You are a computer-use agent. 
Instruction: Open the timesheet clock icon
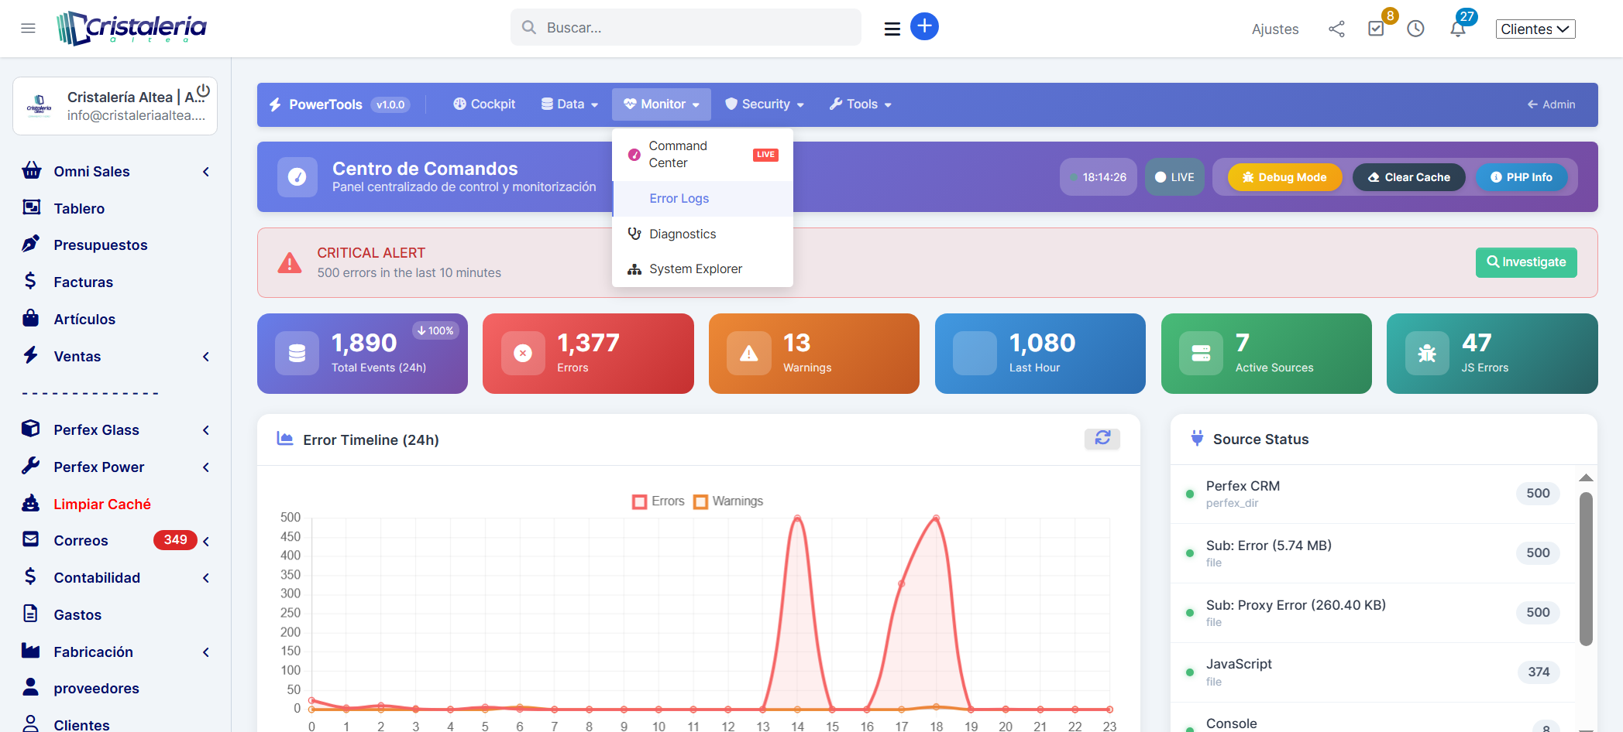tap(1415, 29)
